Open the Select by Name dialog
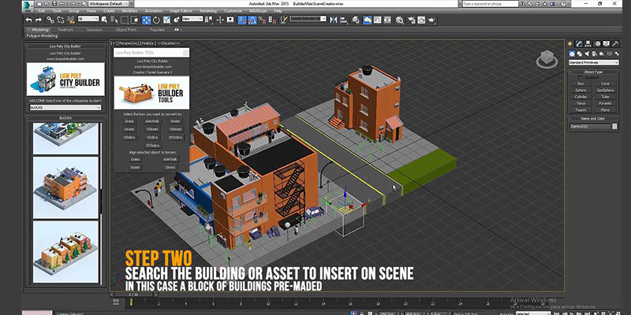This screenshot has height=315, width=631. coord(114,20)
